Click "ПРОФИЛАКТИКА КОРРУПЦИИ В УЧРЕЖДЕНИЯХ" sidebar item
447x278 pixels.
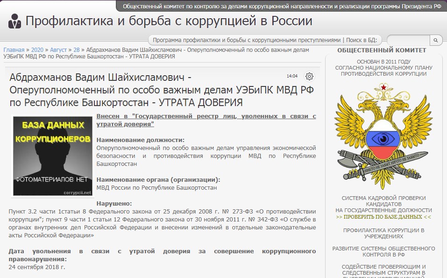click(383, 233)
